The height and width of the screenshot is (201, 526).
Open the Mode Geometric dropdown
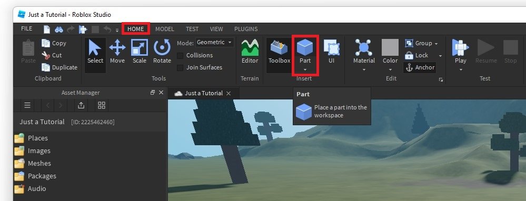tap(215, 43)
